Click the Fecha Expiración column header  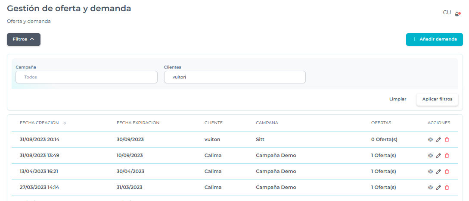coord(138,123)
